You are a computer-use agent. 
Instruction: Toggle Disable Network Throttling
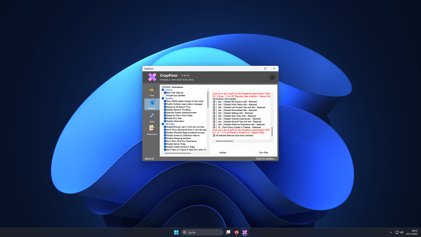tap(165, 110)
